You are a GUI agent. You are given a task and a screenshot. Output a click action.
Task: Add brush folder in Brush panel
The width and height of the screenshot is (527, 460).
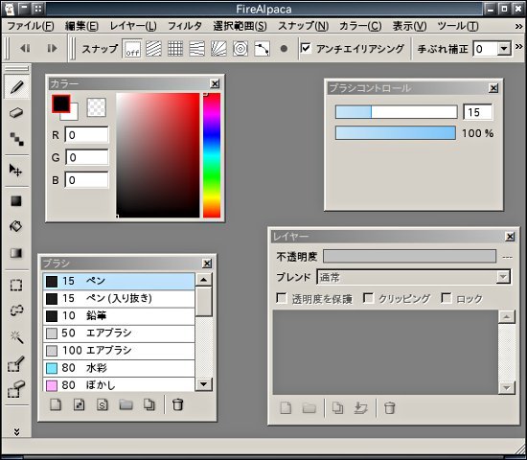pyautogui.click(x=126, y=404)
